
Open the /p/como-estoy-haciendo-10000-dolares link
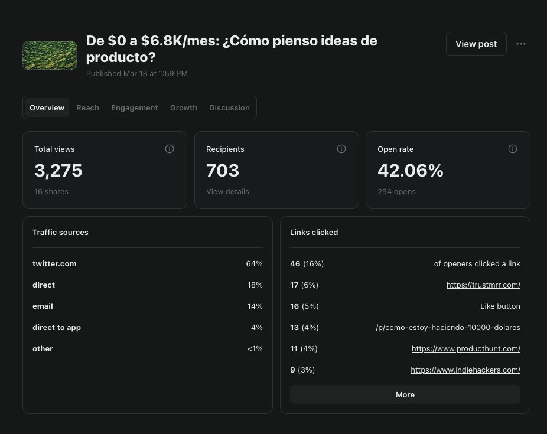pyautogui.click(x=448, y=327)
